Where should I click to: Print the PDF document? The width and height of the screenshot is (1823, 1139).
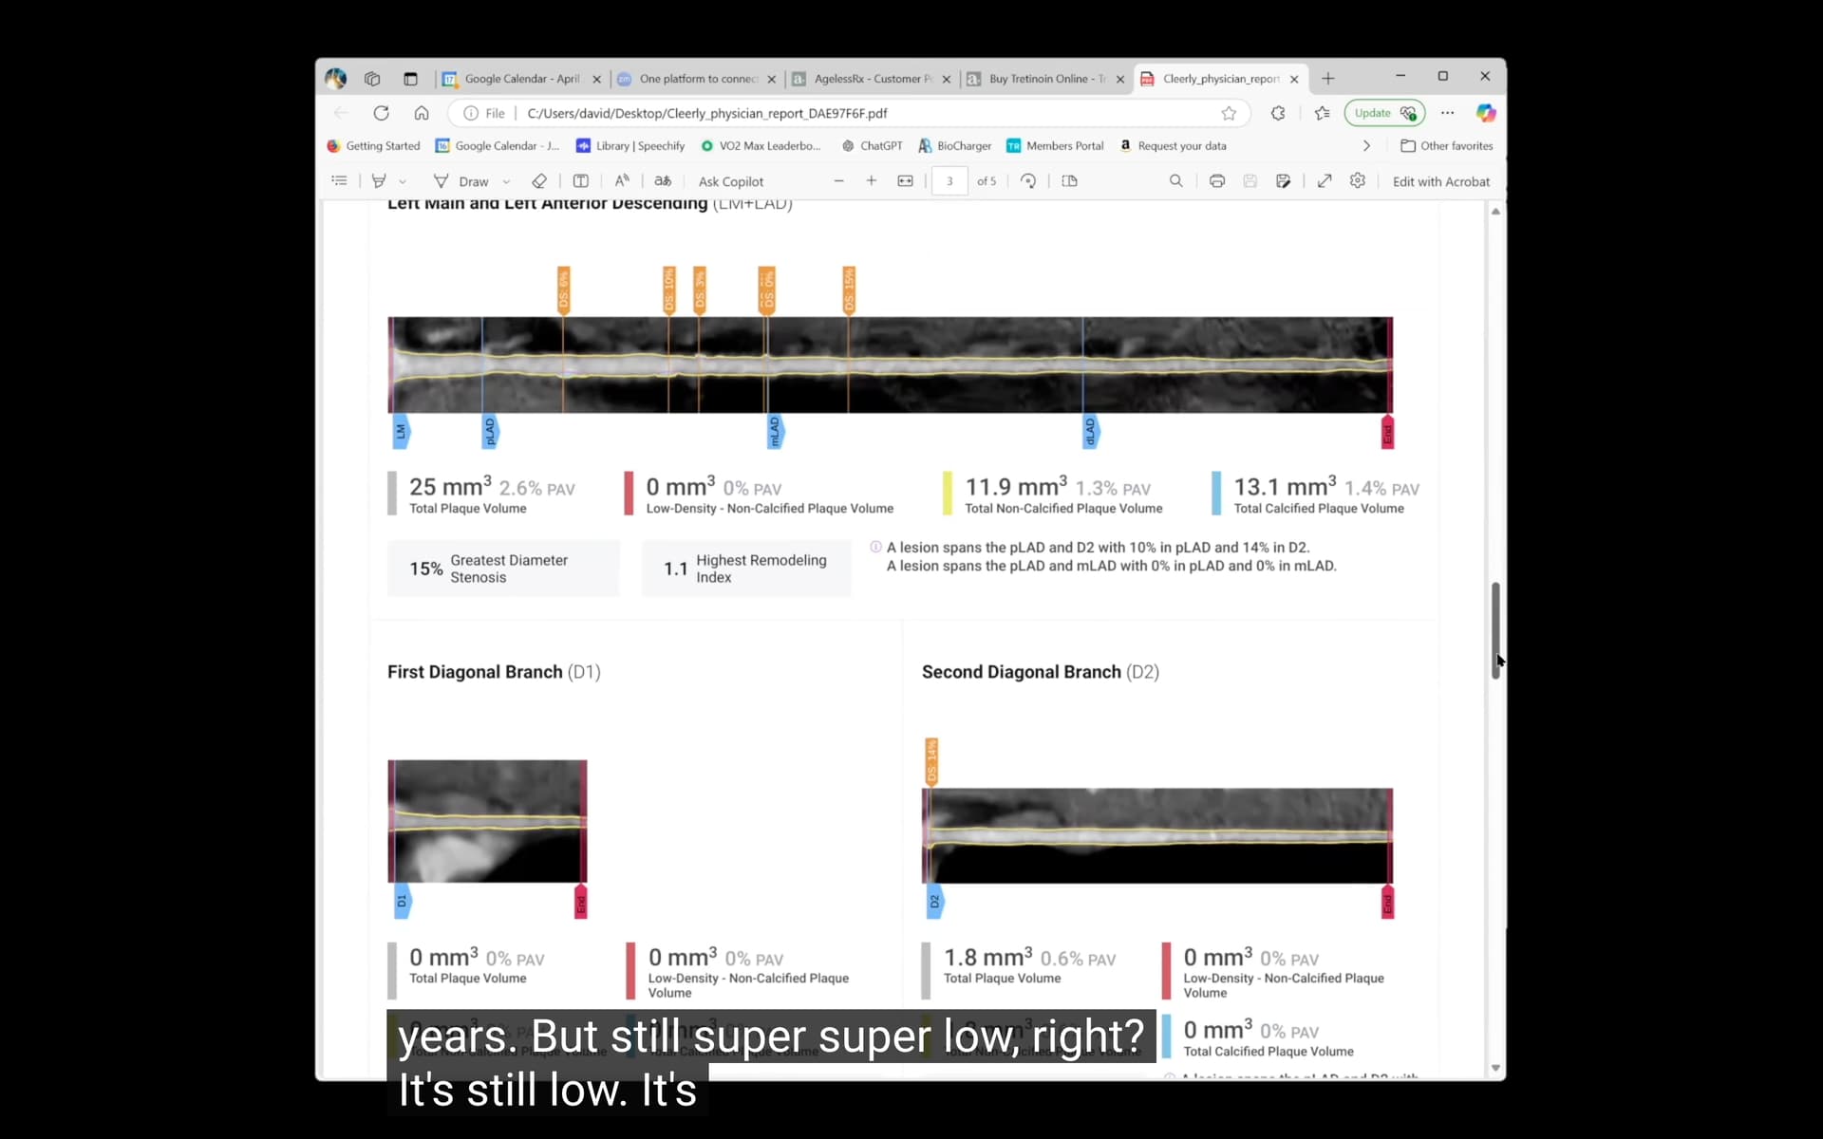(x=1216, y=180)
